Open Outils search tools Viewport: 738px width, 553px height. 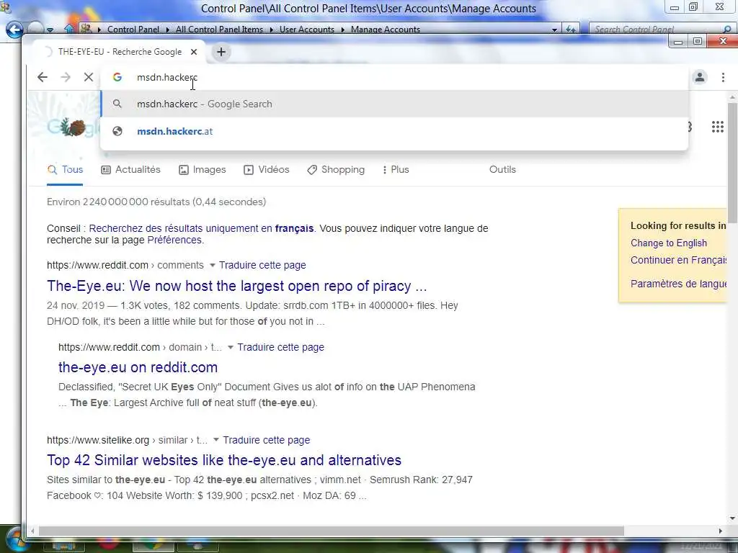click(x=502, y=170)
